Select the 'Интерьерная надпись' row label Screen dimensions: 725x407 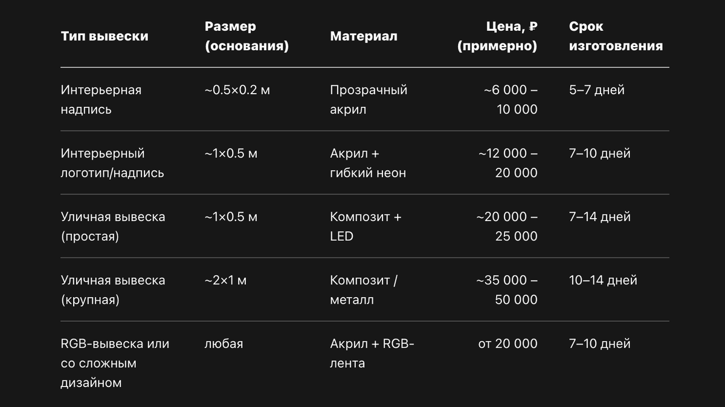pyautogui.click(x=101, y=100)
